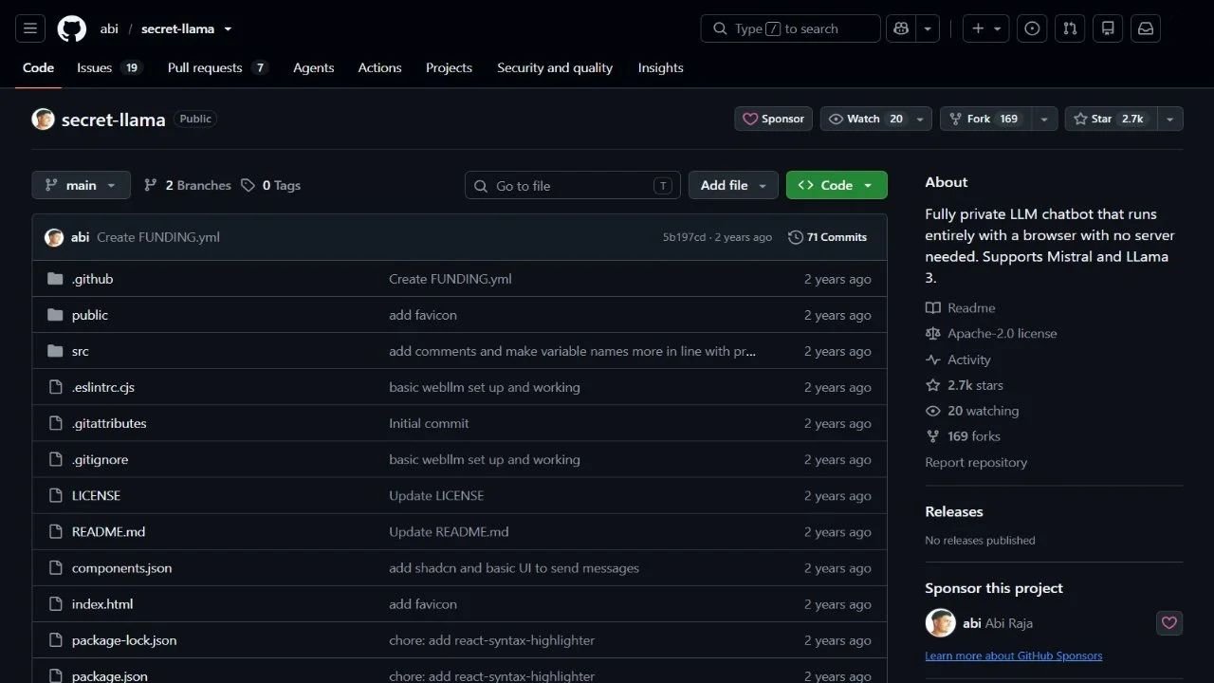Click the star icon beside 2.7k stars
The image size is (1214, 683).
click(933, 385)
